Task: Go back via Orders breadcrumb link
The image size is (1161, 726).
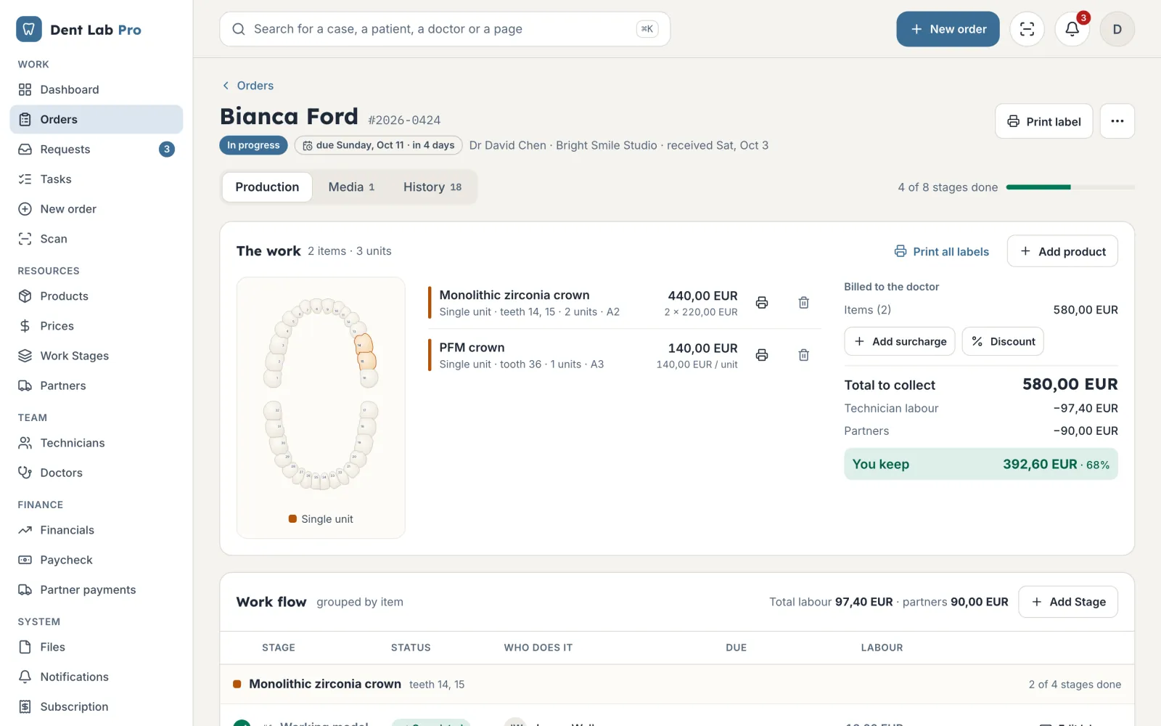Action: 248,85
